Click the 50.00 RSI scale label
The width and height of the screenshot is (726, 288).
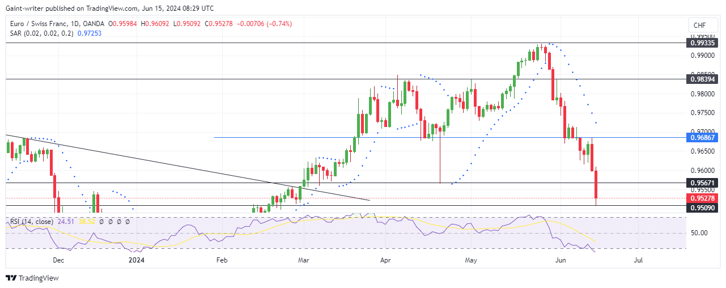698,232
